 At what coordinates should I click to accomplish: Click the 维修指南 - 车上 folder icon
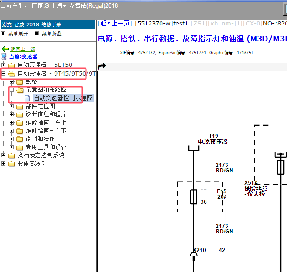pos(20,123)
